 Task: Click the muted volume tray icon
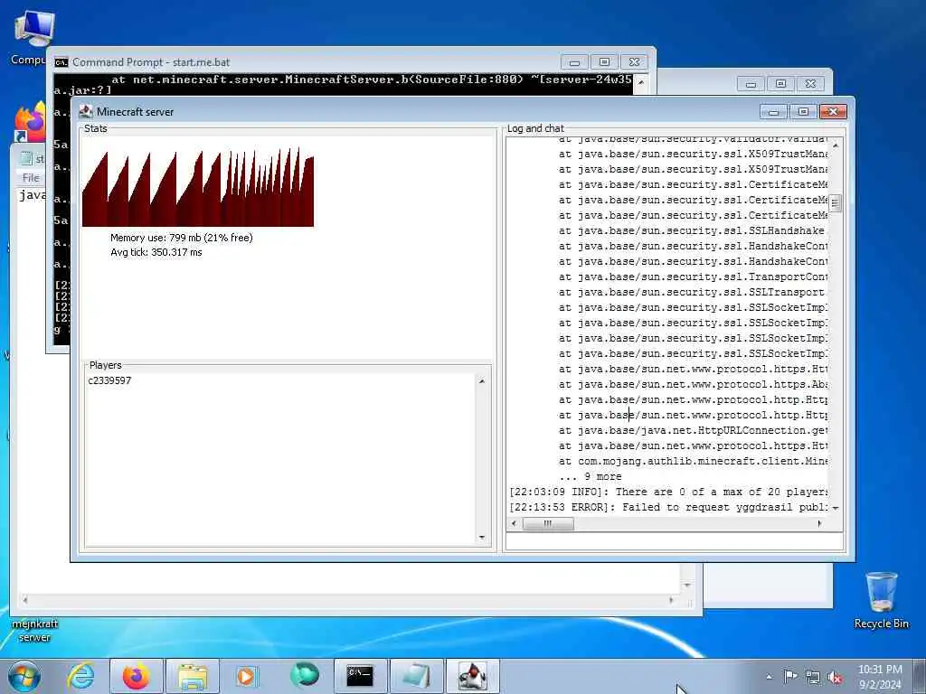coord(835,678)
